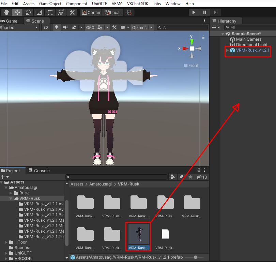Select the Scale tool
276x262 pixels.
[39, 12]
